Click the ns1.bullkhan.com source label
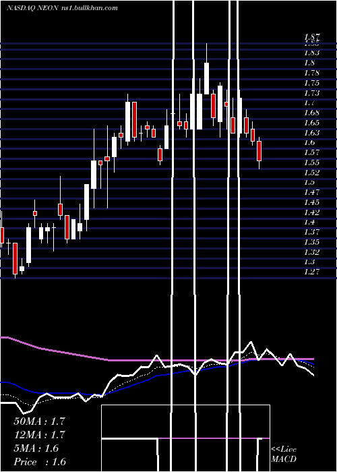Viewport: 337px width, 472px height. pyautogui.click(x=89, y=8)
